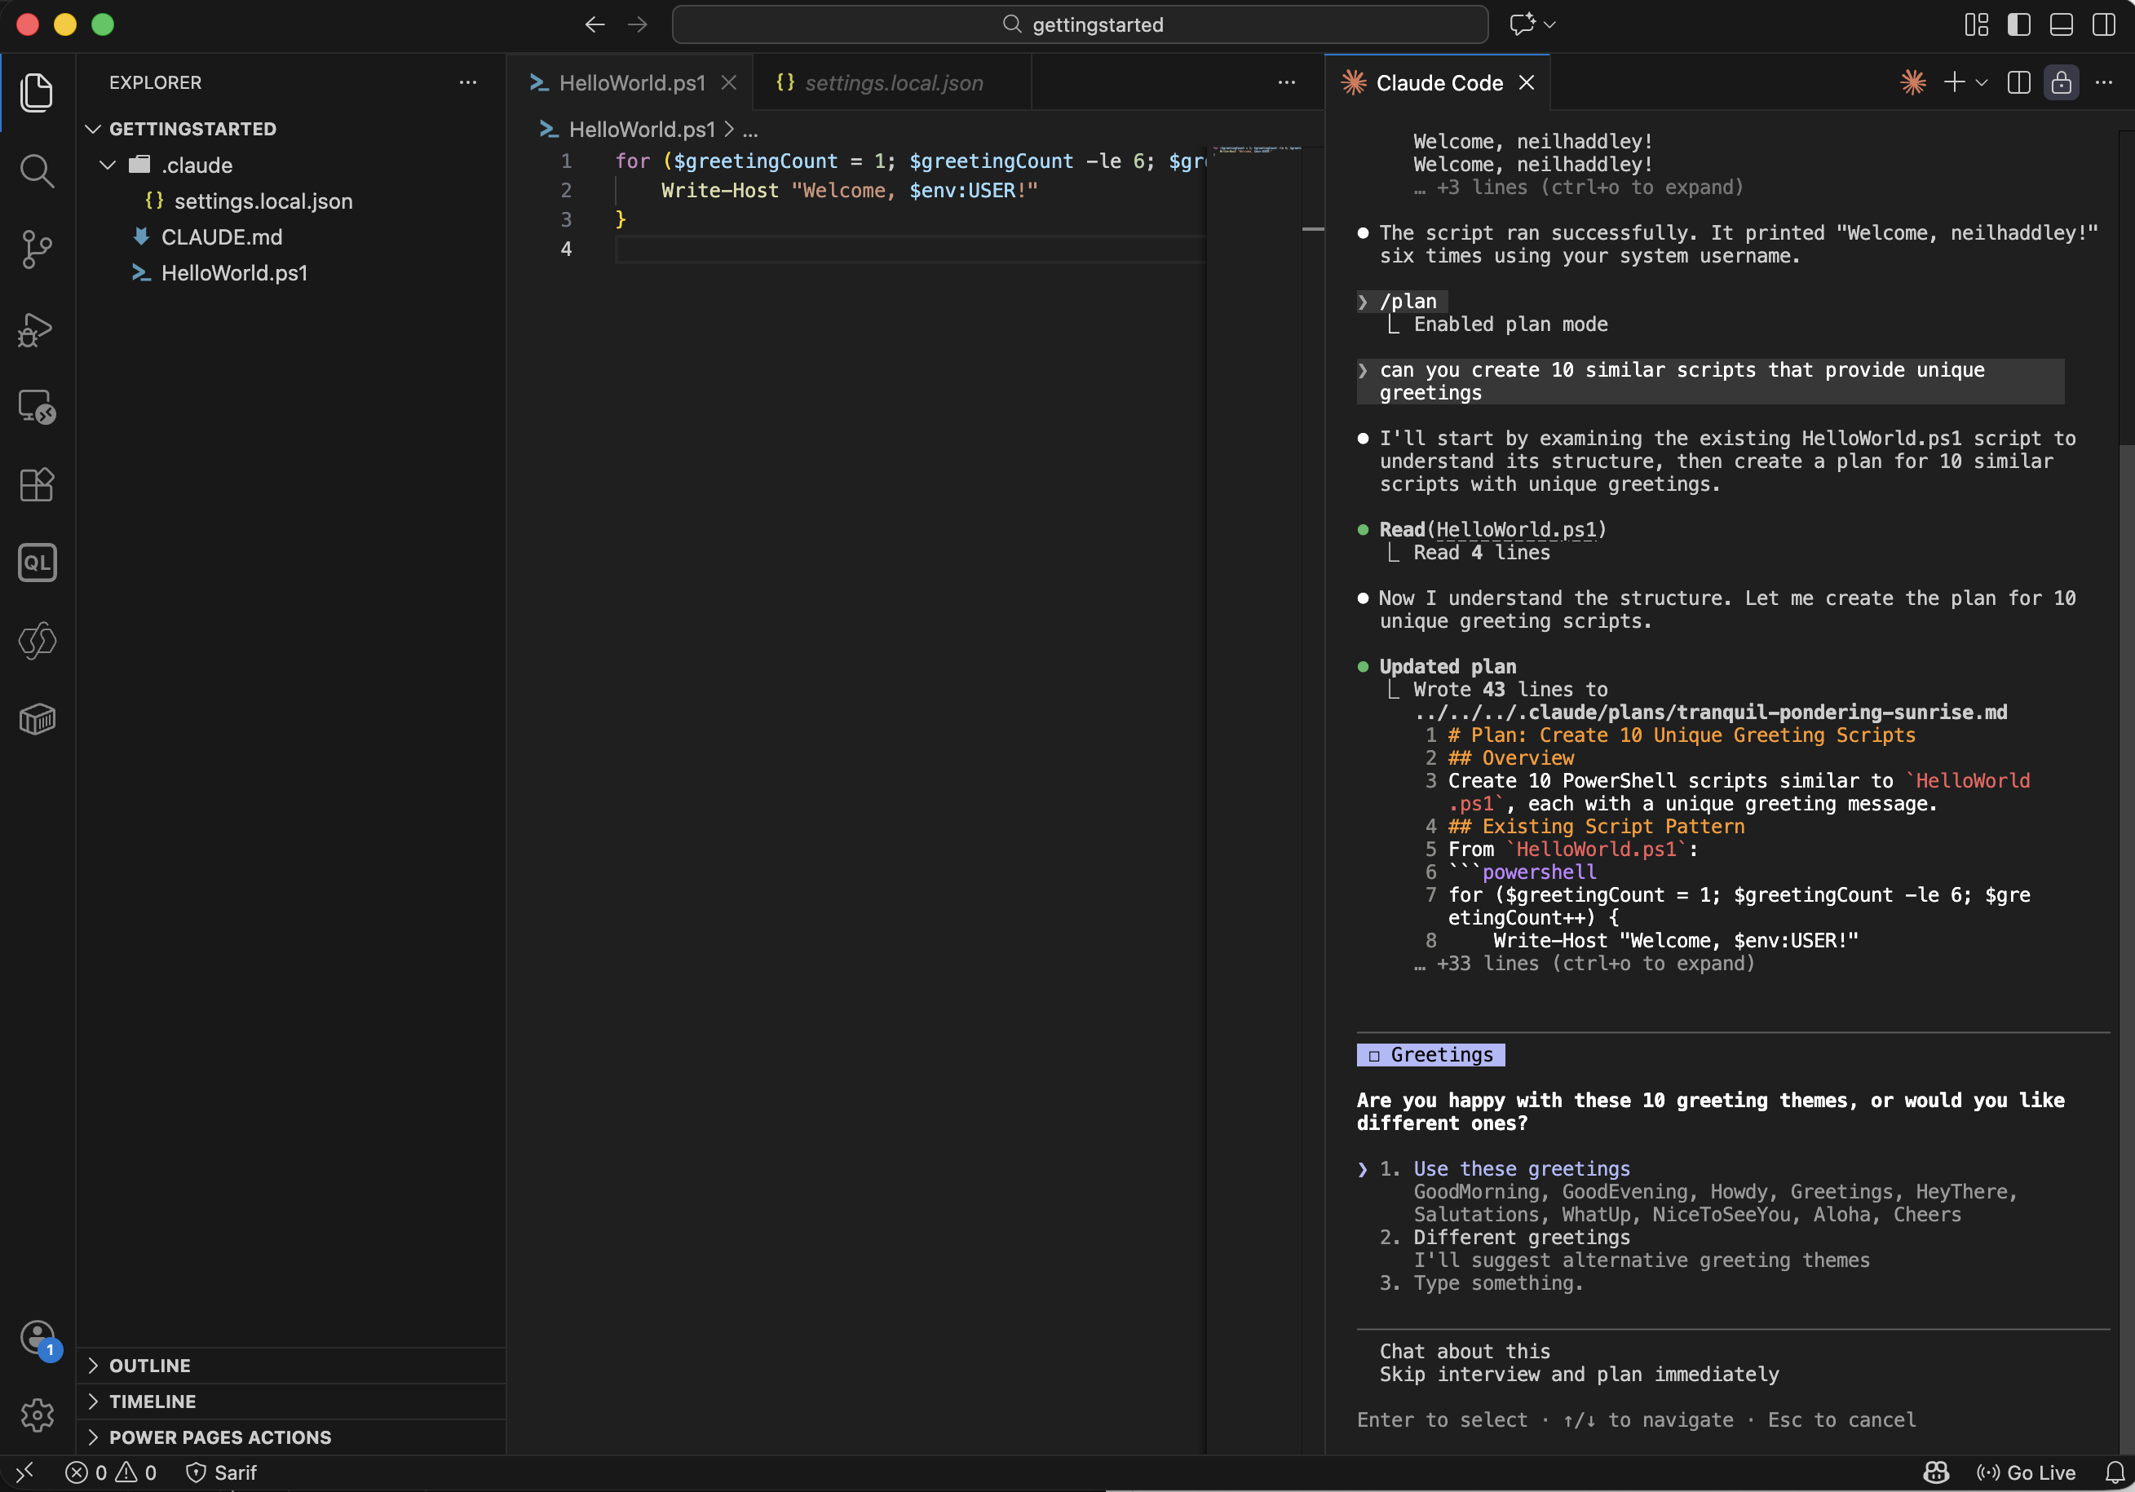
Task: Click the gettingstarted command center search box
Action: (1080, 25)
